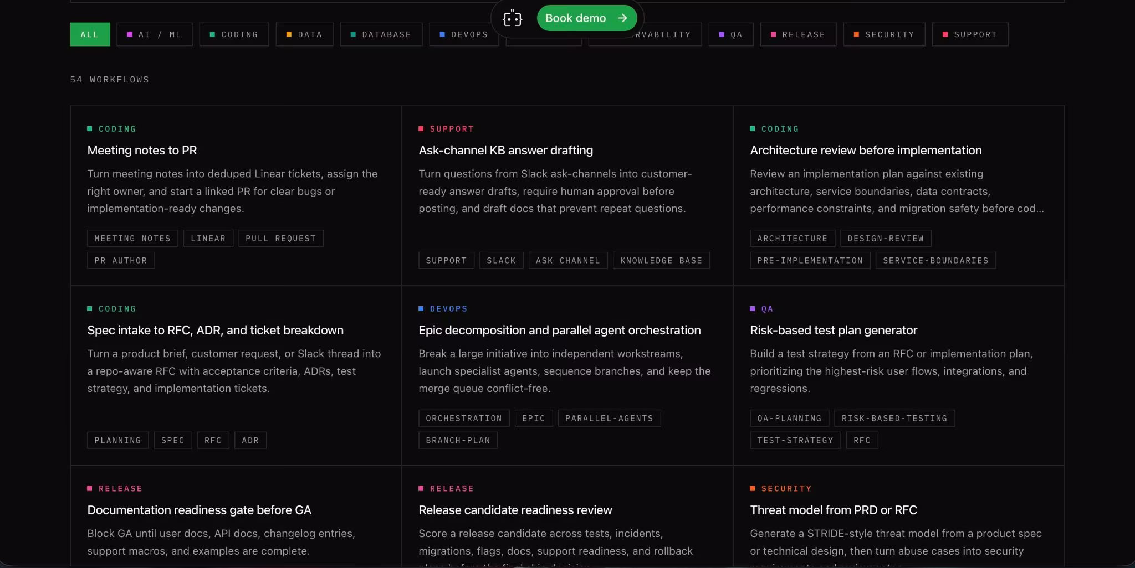Click the bracket-face logo icon beside Book demo

tap(512, 18)
